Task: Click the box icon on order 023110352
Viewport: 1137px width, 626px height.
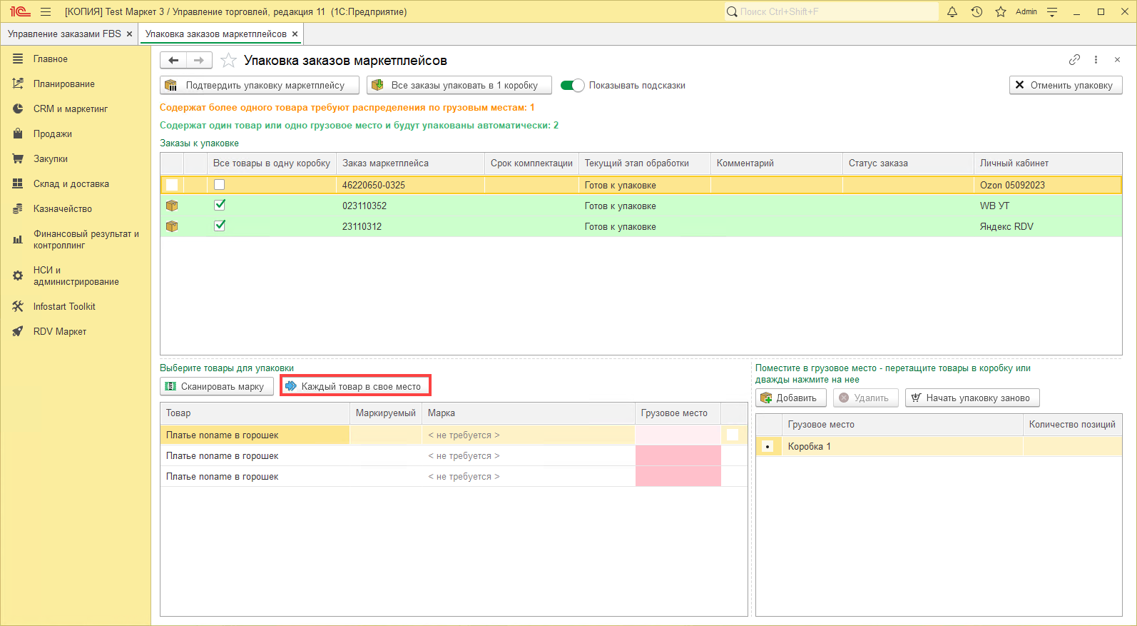Action: pyautogui.click(x=172, y=206)
